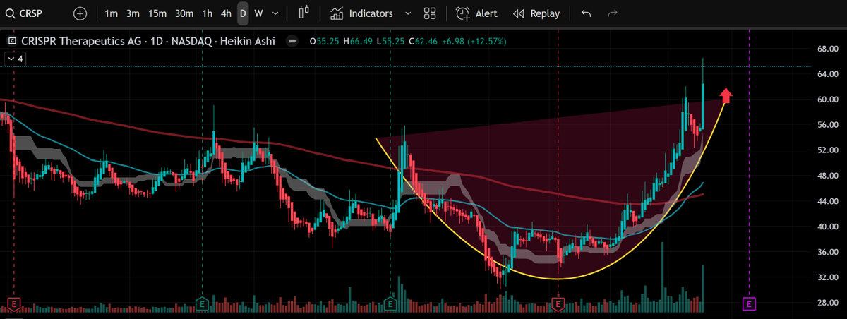
Task: Click the symbol logo icon in legend
Action: [12, 42]
